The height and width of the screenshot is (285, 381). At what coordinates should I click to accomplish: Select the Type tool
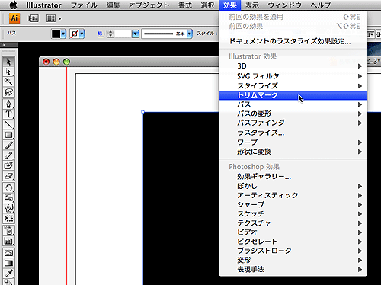point(8,114)
